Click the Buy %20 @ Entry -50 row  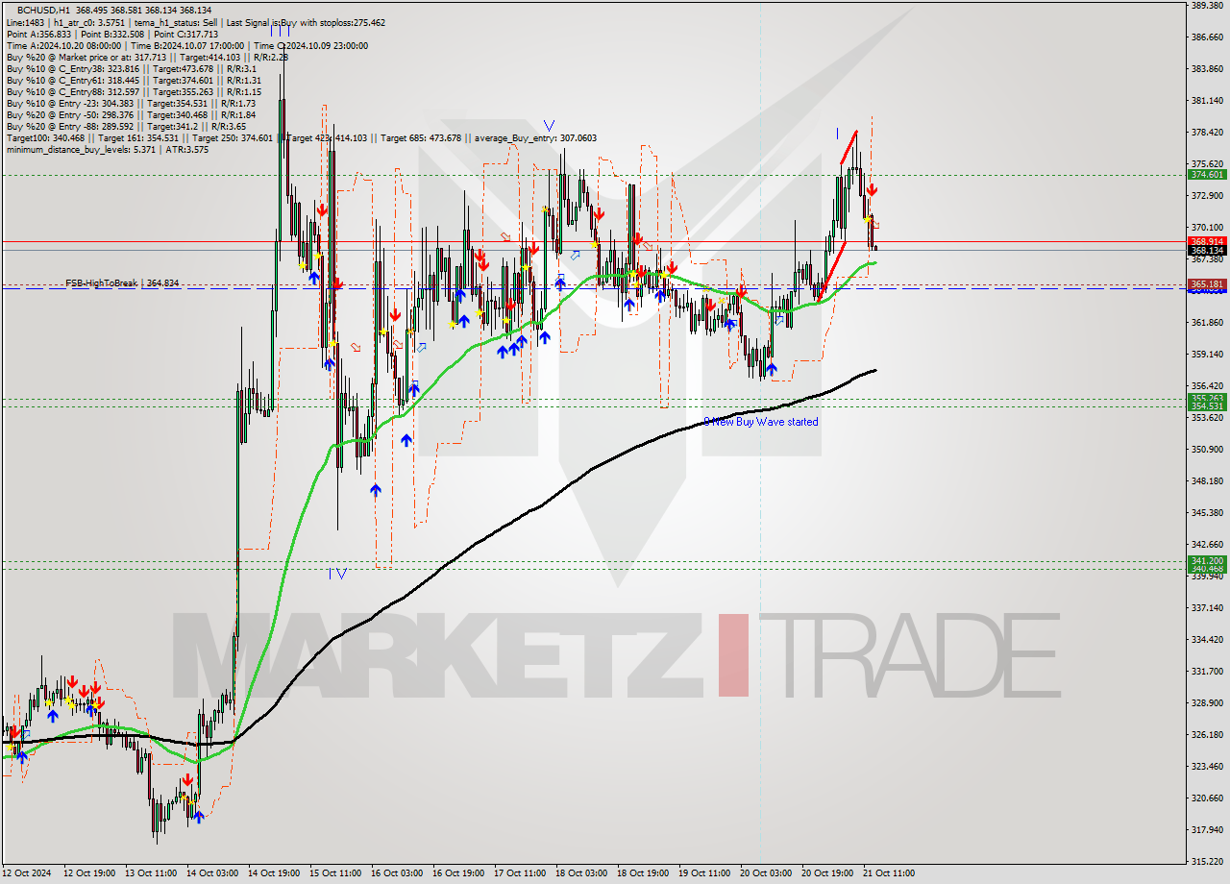[131, 114]
